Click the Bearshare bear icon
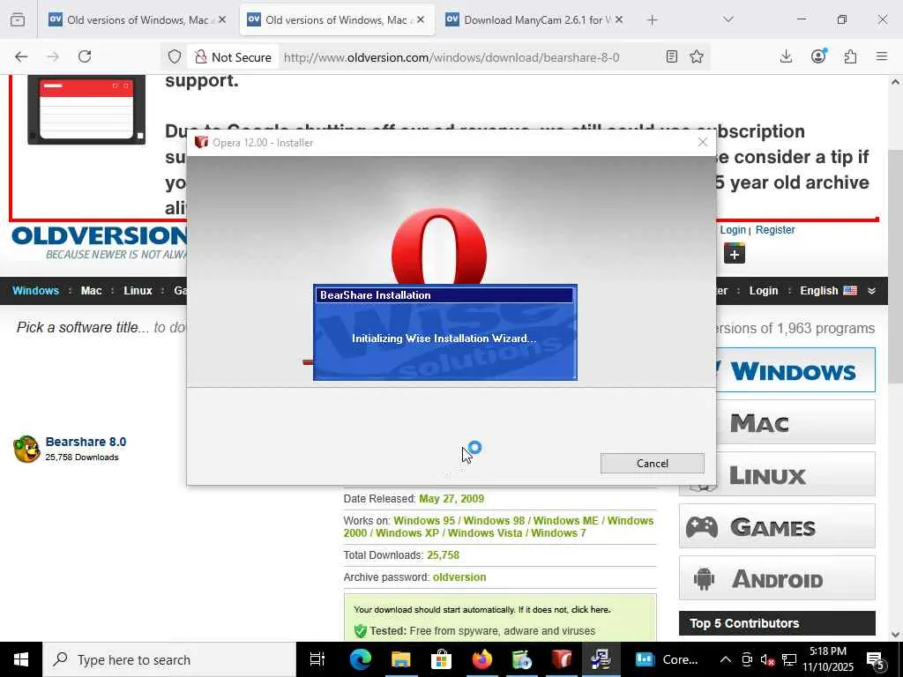Screen dimensions: 903x677 tap(26, 449)
